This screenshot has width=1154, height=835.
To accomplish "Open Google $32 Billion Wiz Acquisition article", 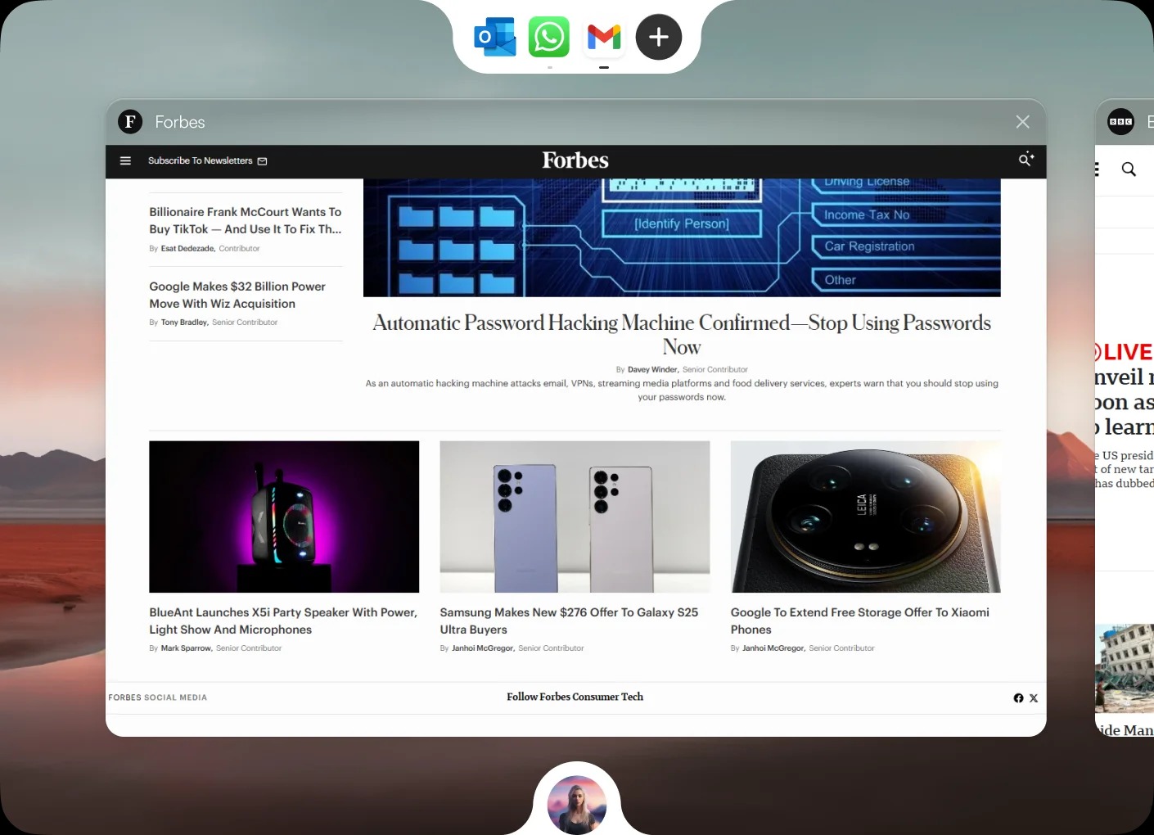I will [237, 295].
